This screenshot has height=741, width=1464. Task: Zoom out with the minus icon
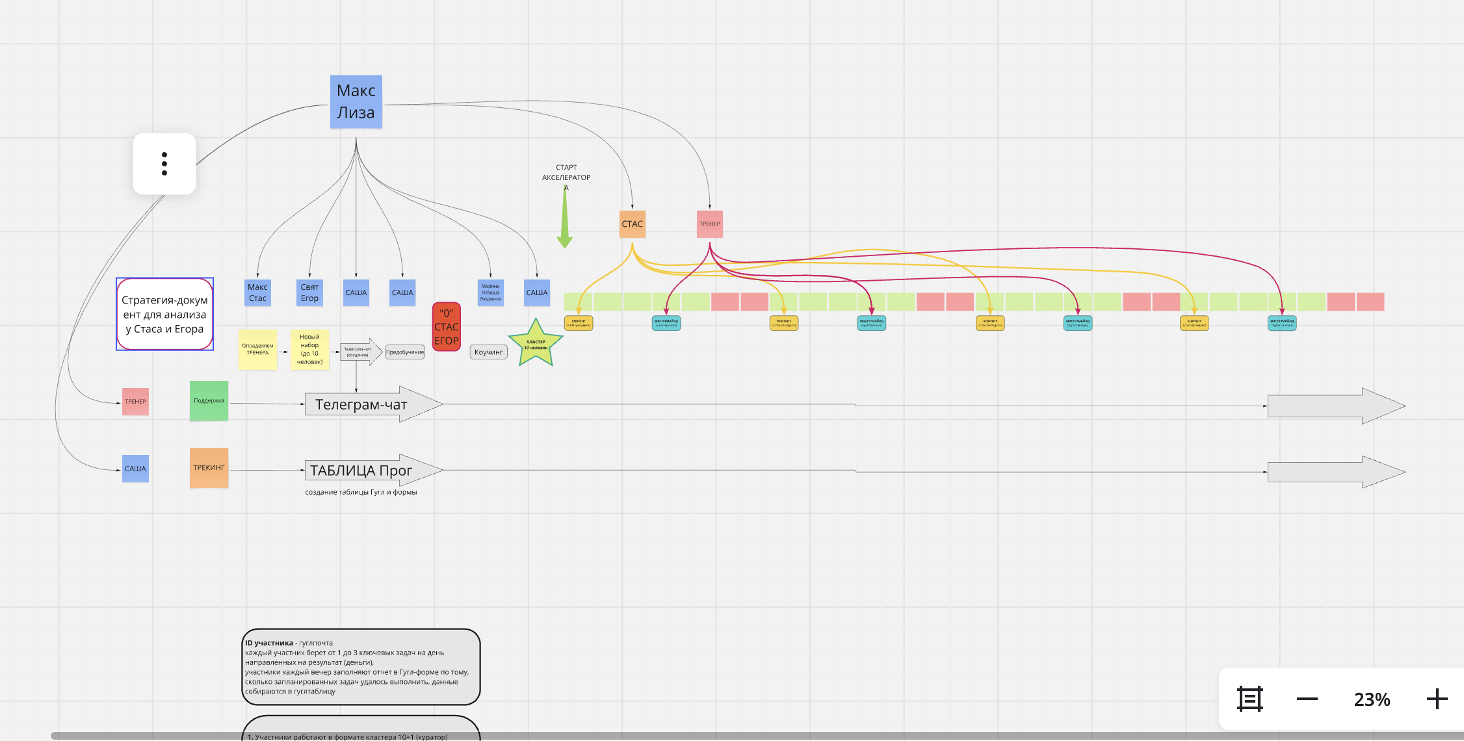point(1307,699)
